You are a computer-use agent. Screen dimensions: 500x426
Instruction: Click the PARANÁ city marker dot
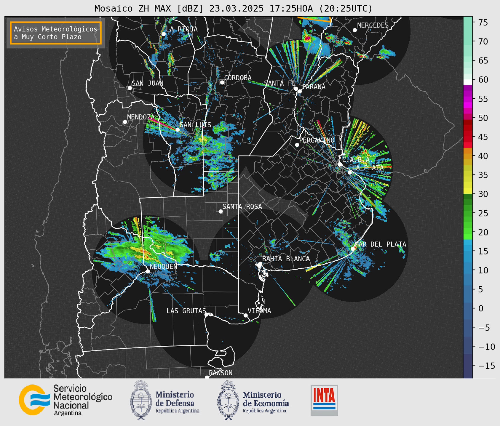pos(300,91)
